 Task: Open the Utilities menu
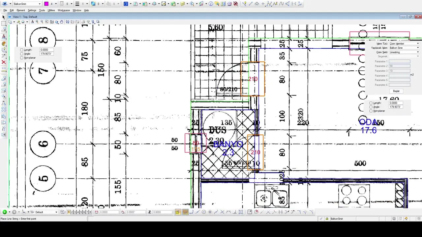pyautogui.click(x=51, y=11)
